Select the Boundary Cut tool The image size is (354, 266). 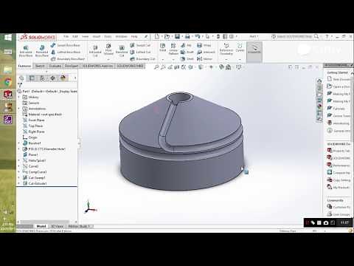pos(142,59)
